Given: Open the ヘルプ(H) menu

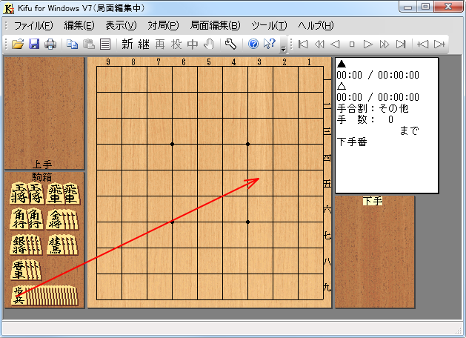Looking at the screenshot, I should (x=316, y=25).
